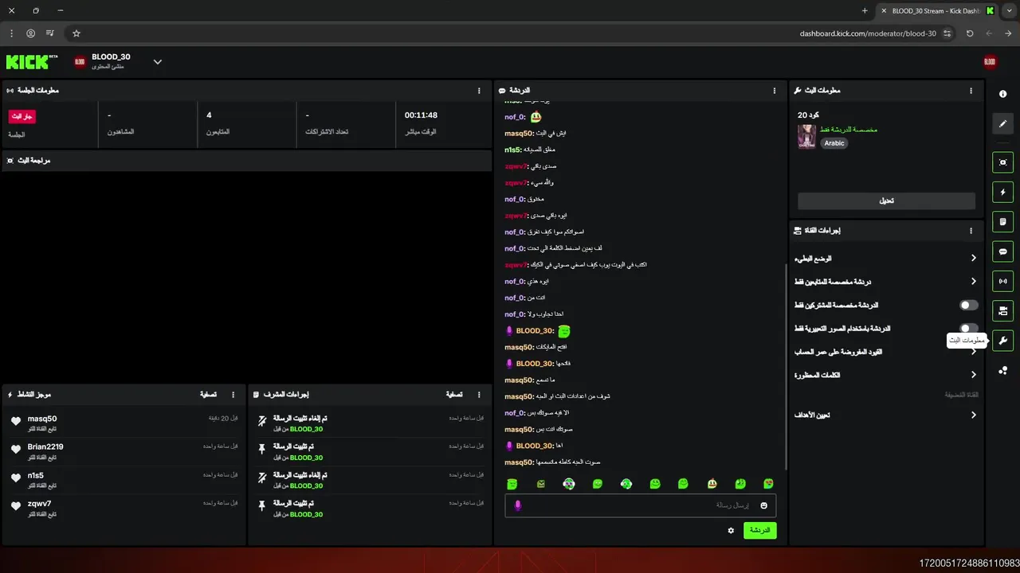Toggle the moderator log notes sidebar icon
The height and width of the screenshot is (573, 1020).
(x=1002, y=221)
